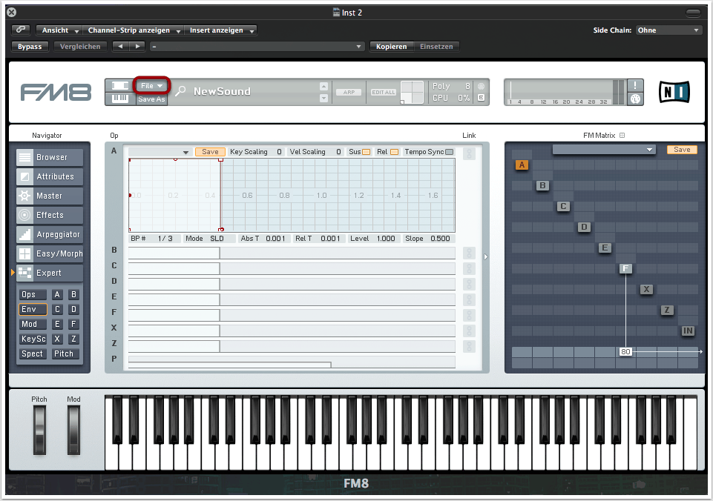This screenshot has height=501, width=713.
Task: Click the Native Instruments logo
Action: tap(674, 92)
